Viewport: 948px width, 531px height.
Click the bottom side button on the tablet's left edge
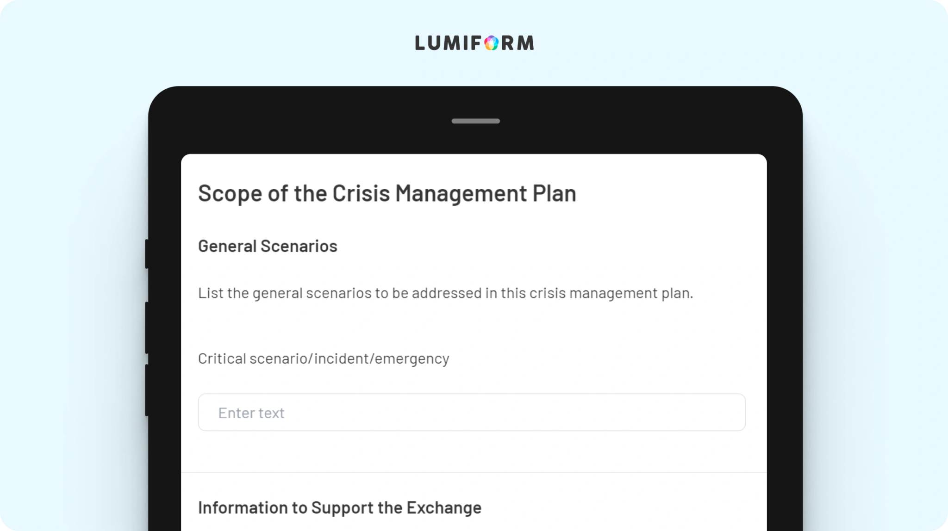147,390
